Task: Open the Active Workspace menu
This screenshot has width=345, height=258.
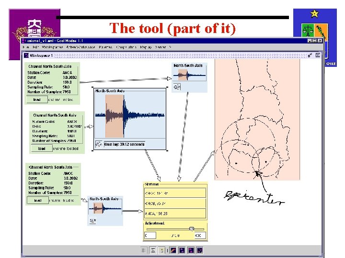Action: (x=80, y=47)
